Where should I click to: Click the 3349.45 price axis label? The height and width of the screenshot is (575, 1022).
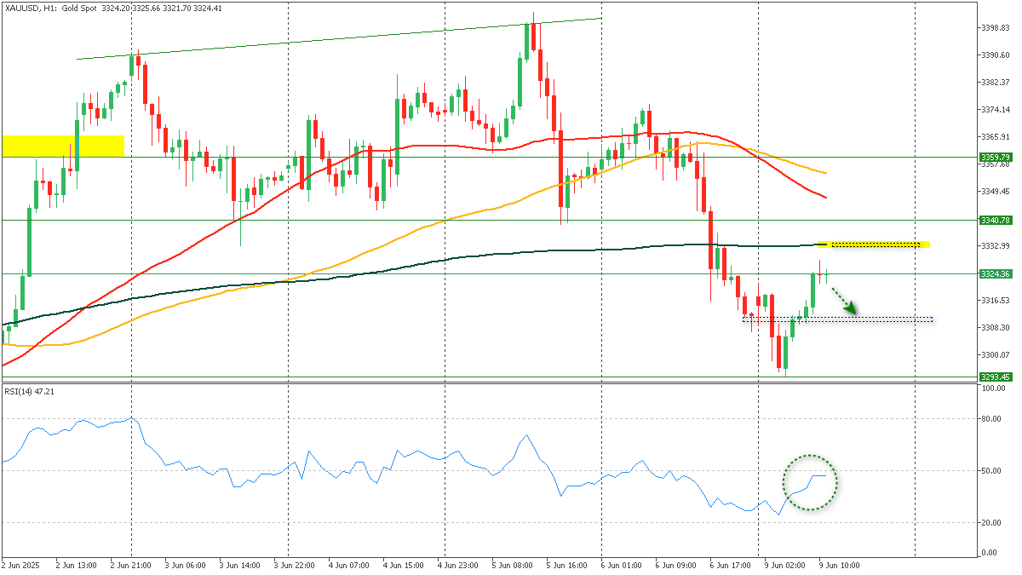[x=995, y=191]
